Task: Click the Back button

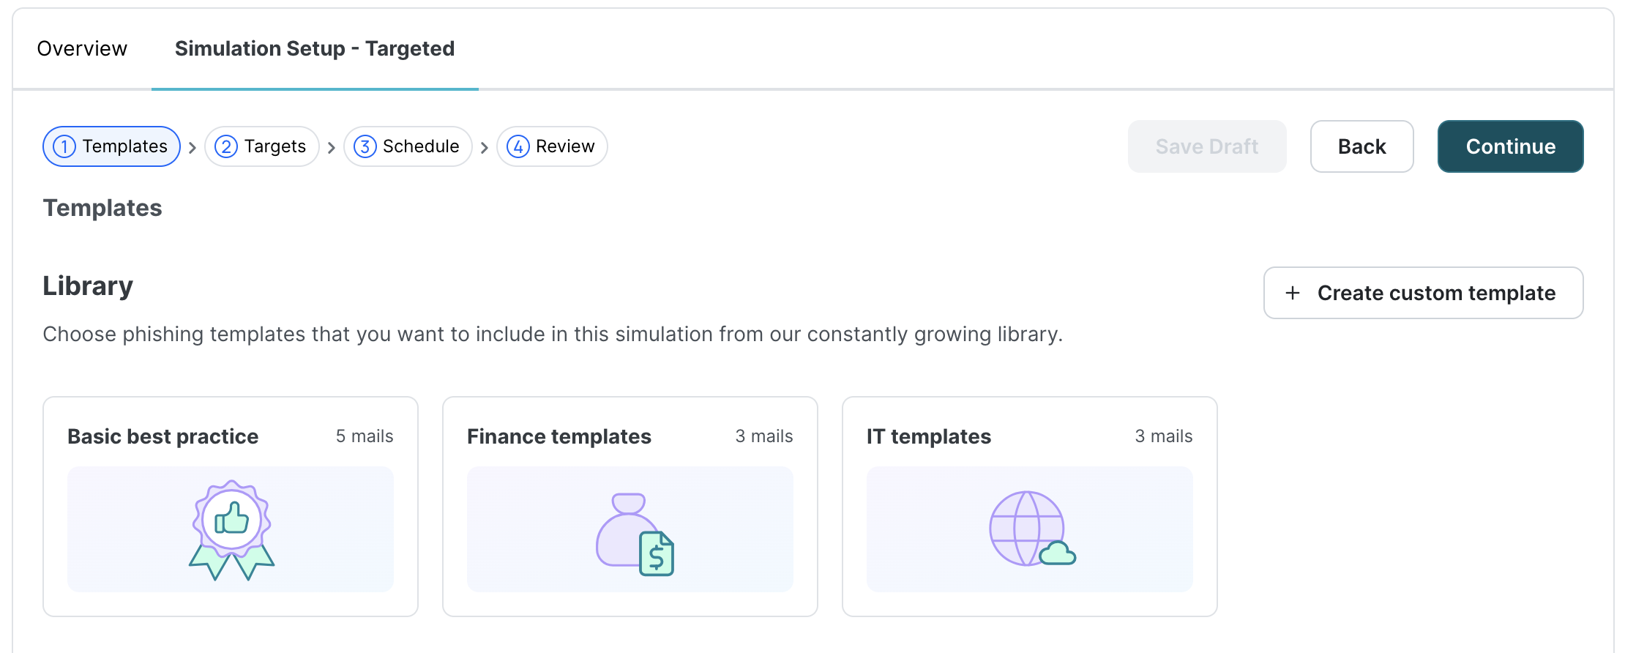Action: 1361,146
